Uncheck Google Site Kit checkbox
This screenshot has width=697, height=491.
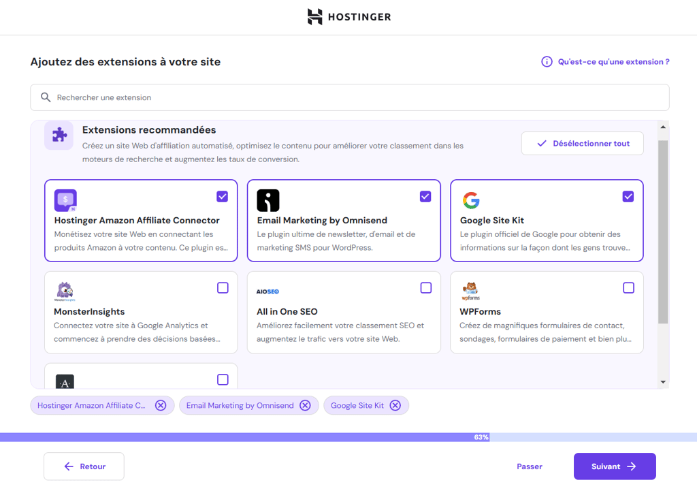click(628, 197)
